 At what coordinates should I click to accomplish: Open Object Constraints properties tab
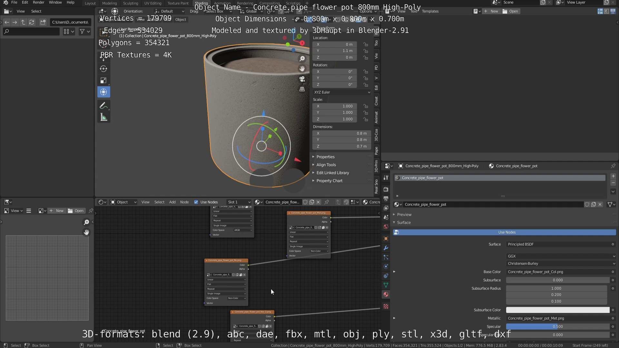386,276
